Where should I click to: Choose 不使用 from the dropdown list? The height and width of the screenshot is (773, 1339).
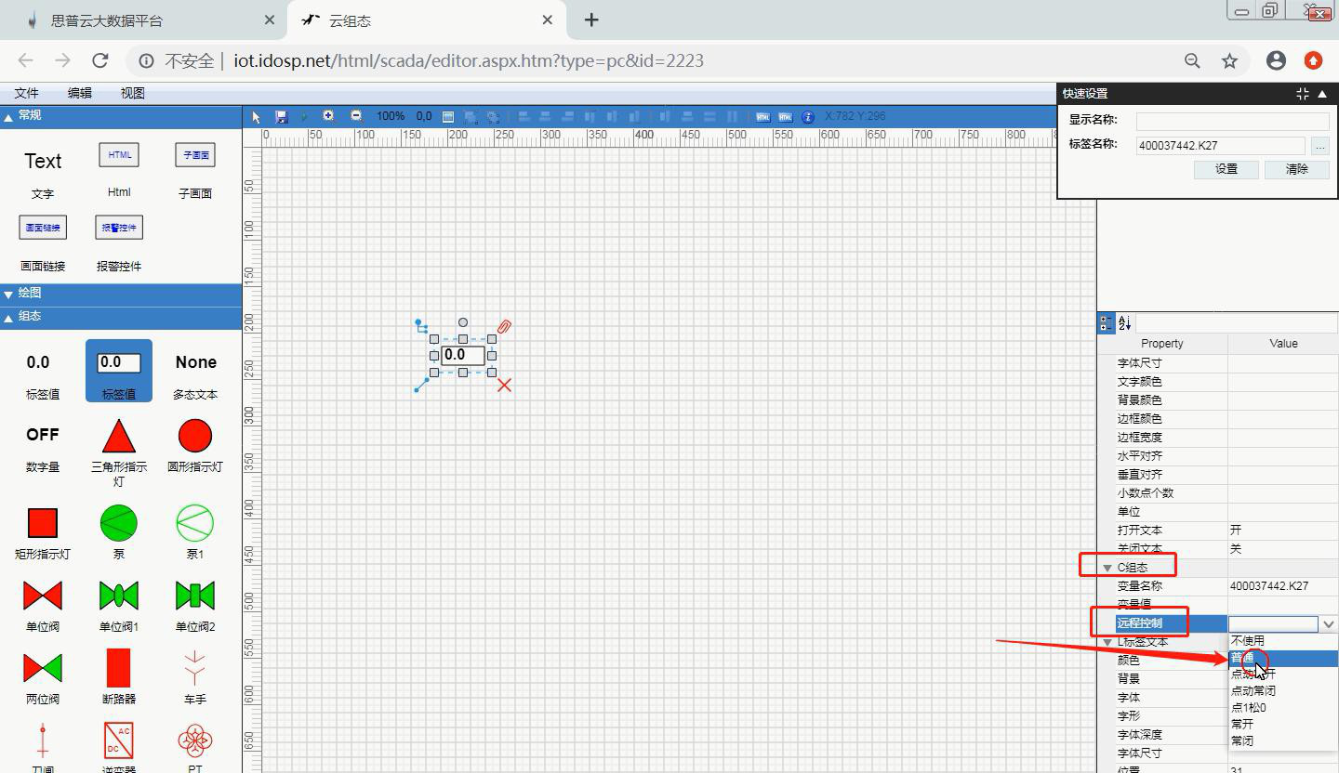pyautogui.click(x=1248, y=641)
